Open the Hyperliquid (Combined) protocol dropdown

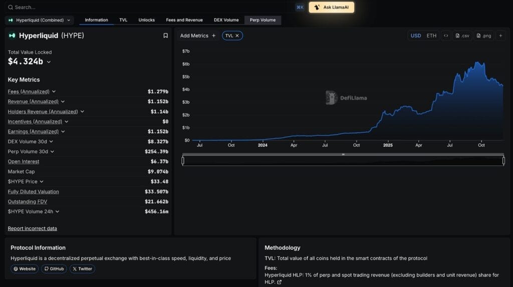39,20
